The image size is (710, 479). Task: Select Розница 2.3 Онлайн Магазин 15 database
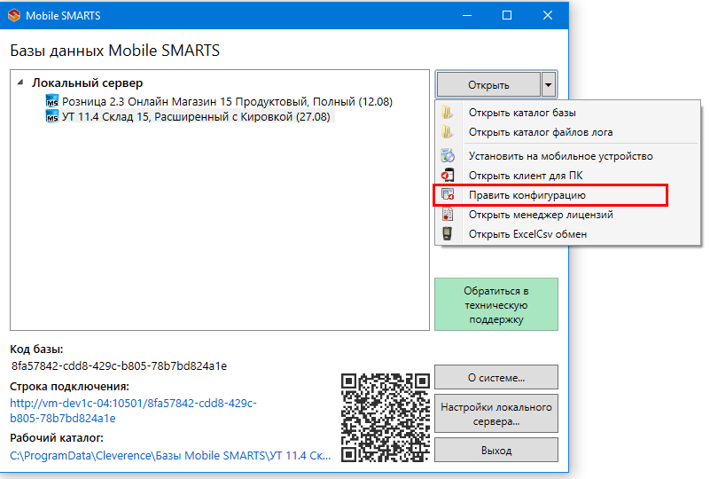(227, 101)
